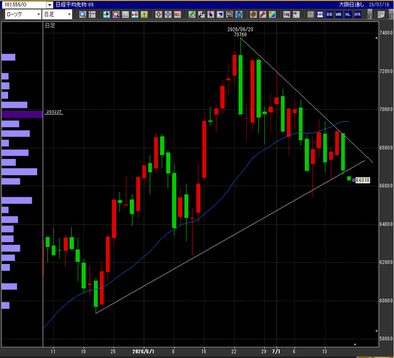Click the 大阪日通し session label
Screen dimensions: 394x358
(352, 5)
